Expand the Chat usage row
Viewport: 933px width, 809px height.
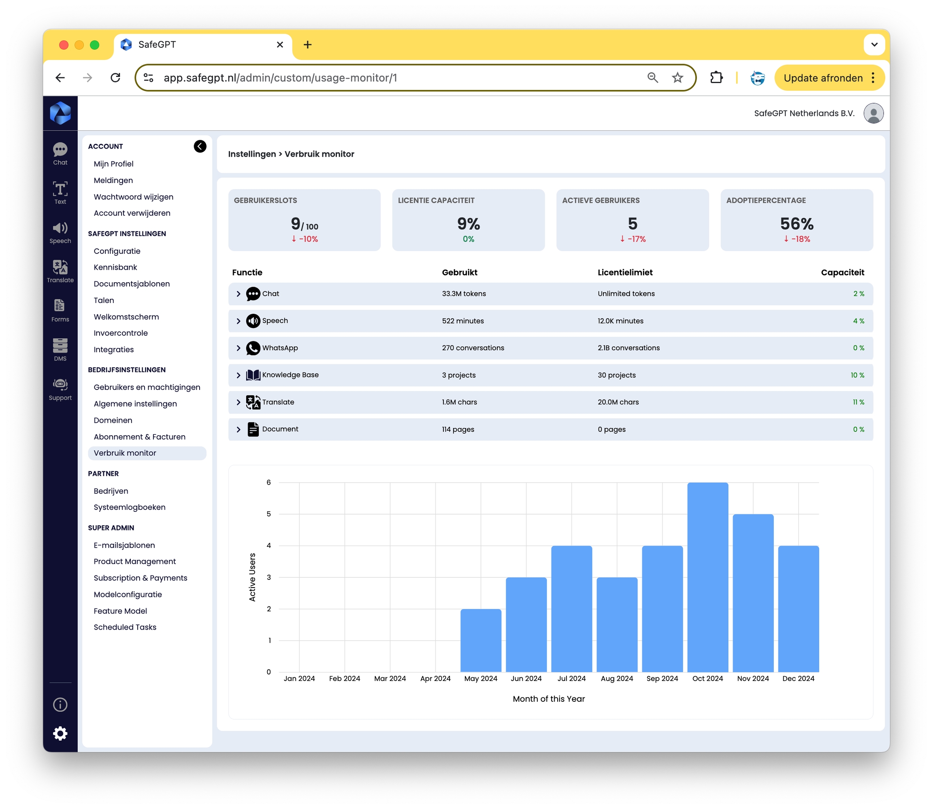pos(239,294)
